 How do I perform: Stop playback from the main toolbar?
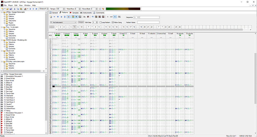click(x=30, y=9)
